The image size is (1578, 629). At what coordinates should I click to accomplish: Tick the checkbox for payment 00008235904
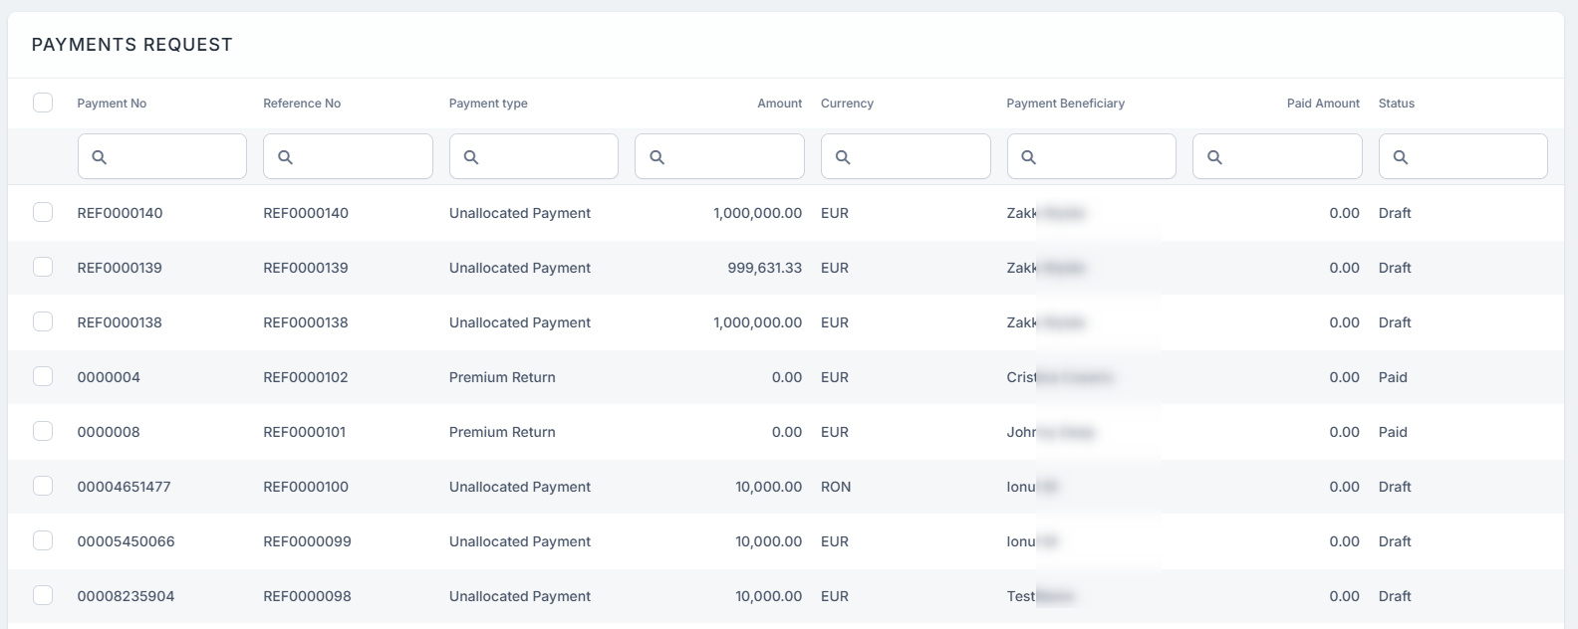[x=43, y=595]
